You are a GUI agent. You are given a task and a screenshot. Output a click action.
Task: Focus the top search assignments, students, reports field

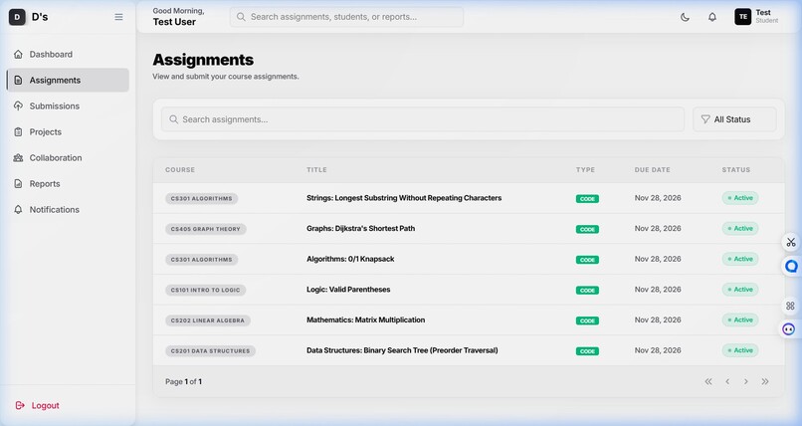(x=347, y=17)
